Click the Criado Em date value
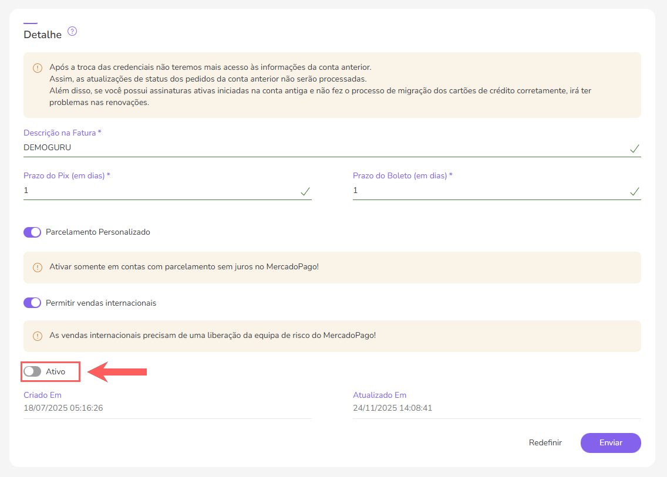Screen dimensions: 667x477 (63, 408)
